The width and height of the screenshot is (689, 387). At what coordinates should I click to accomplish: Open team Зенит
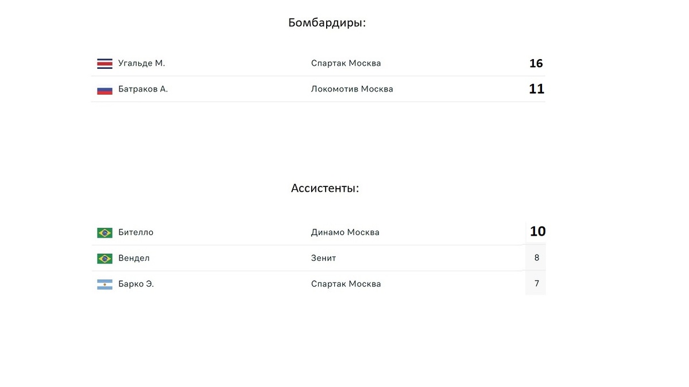click(x=323, y=259)
